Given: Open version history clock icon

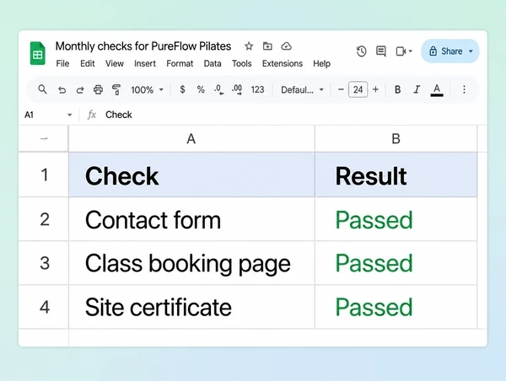Looking at the screenshot, I should [x=362, y=51].
